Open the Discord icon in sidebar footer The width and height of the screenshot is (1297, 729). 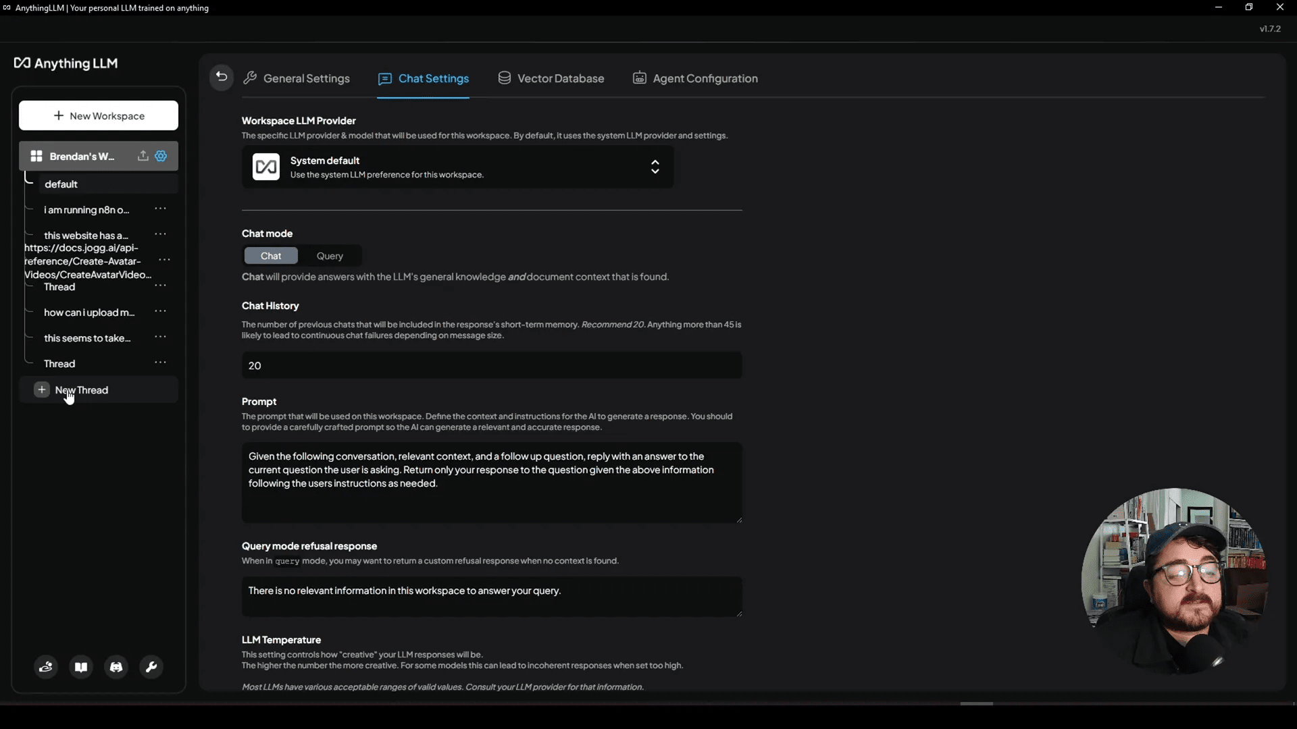(116, 667)
